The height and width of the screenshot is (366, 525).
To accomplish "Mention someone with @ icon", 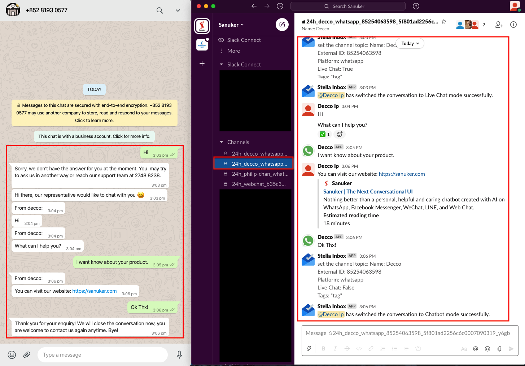I will 476,349.
